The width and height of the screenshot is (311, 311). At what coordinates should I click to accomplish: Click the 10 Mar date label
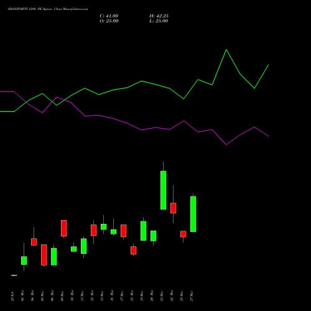(72, 295)
